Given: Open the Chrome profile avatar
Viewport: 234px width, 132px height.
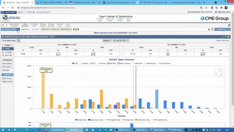Looking at the screenshot, I should pos(226,8).
